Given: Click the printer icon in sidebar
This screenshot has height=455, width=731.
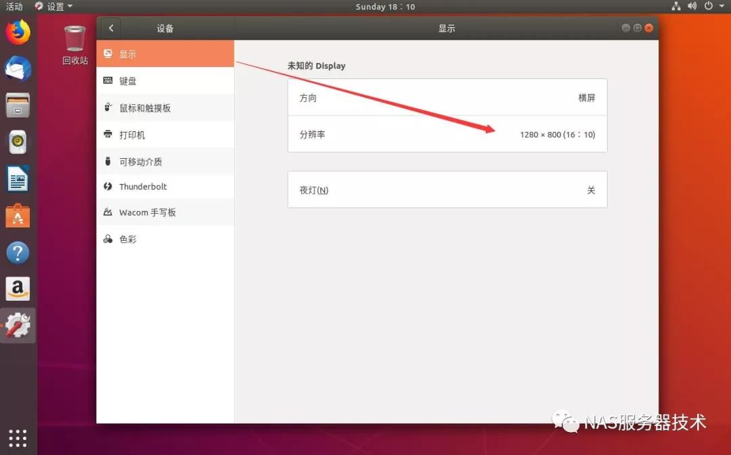Looking at the screenshot, I should point(108,134).
